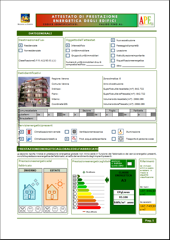
Task: Click the APE logo in the header
Action: (x=146, y=20)
